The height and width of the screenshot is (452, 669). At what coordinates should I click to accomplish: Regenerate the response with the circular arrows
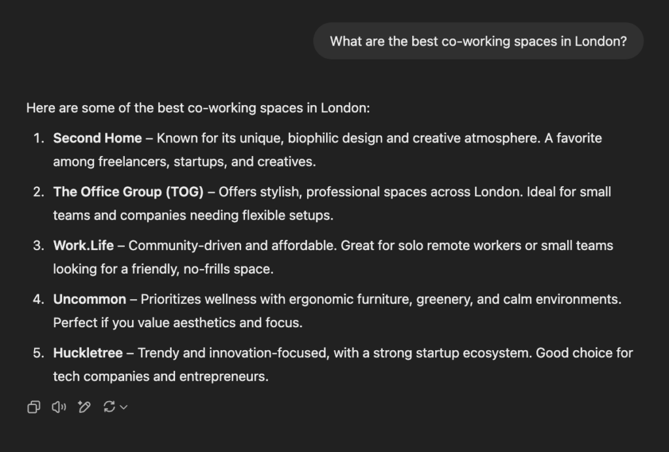(109, 408)
